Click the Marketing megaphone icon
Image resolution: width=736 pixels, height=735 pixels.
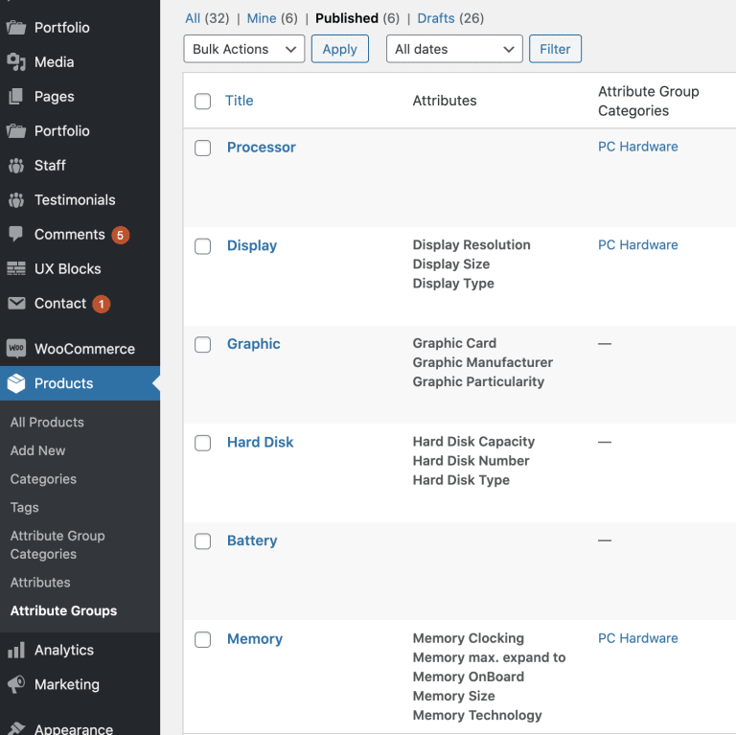click(16, 685)
